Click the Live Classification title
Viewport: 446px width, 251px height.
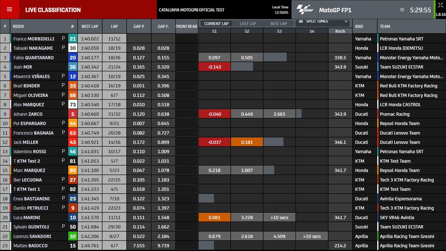pos(53,10)
